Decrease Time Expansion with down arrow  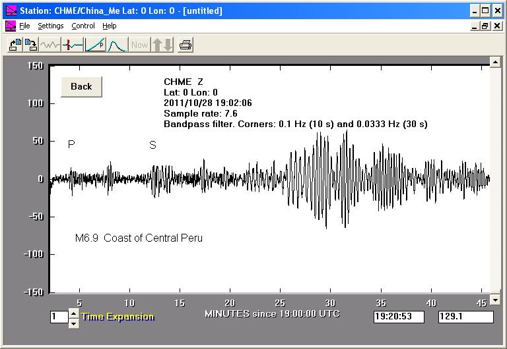point(73,322)
